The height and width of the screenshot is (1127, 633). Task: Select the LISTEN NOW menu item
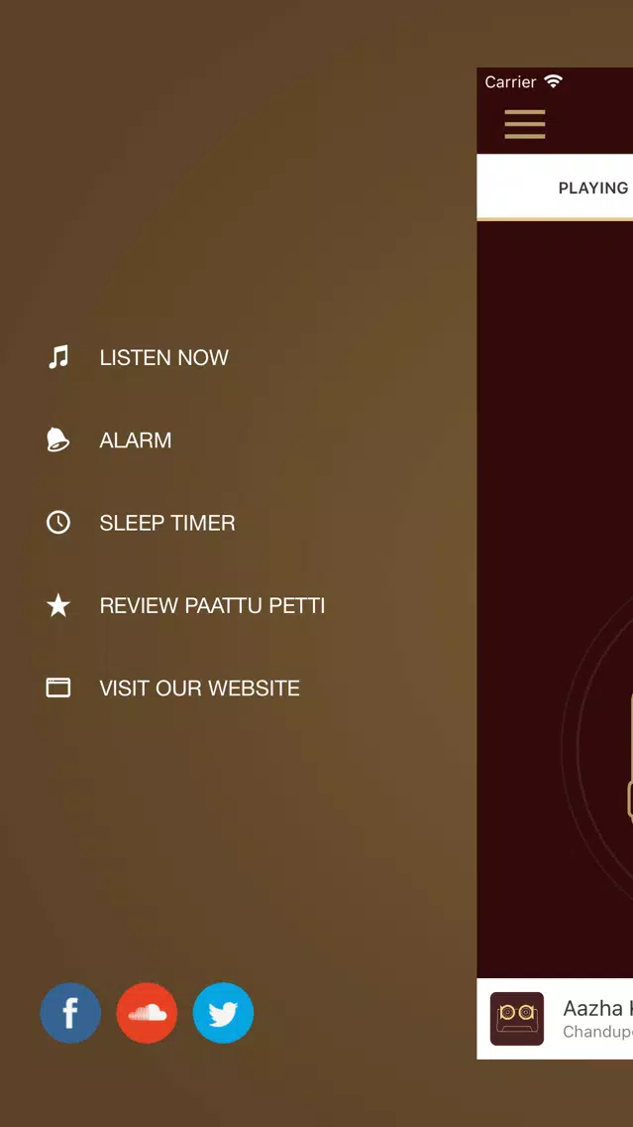coord(163,357)
